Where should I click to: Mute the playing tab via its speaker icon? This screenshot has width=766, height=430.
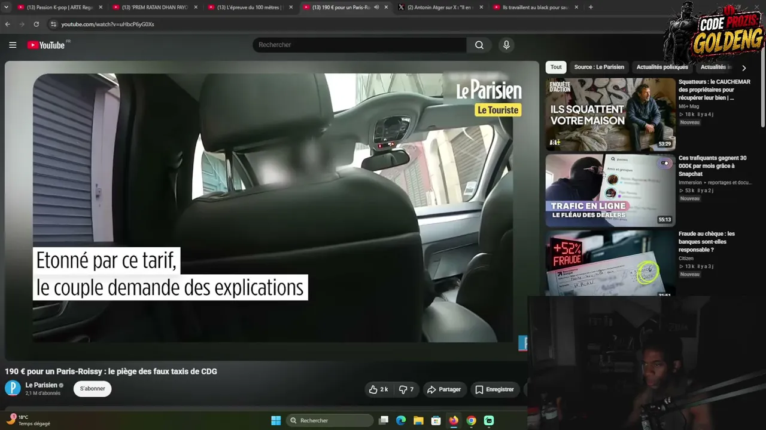[376, 7]
